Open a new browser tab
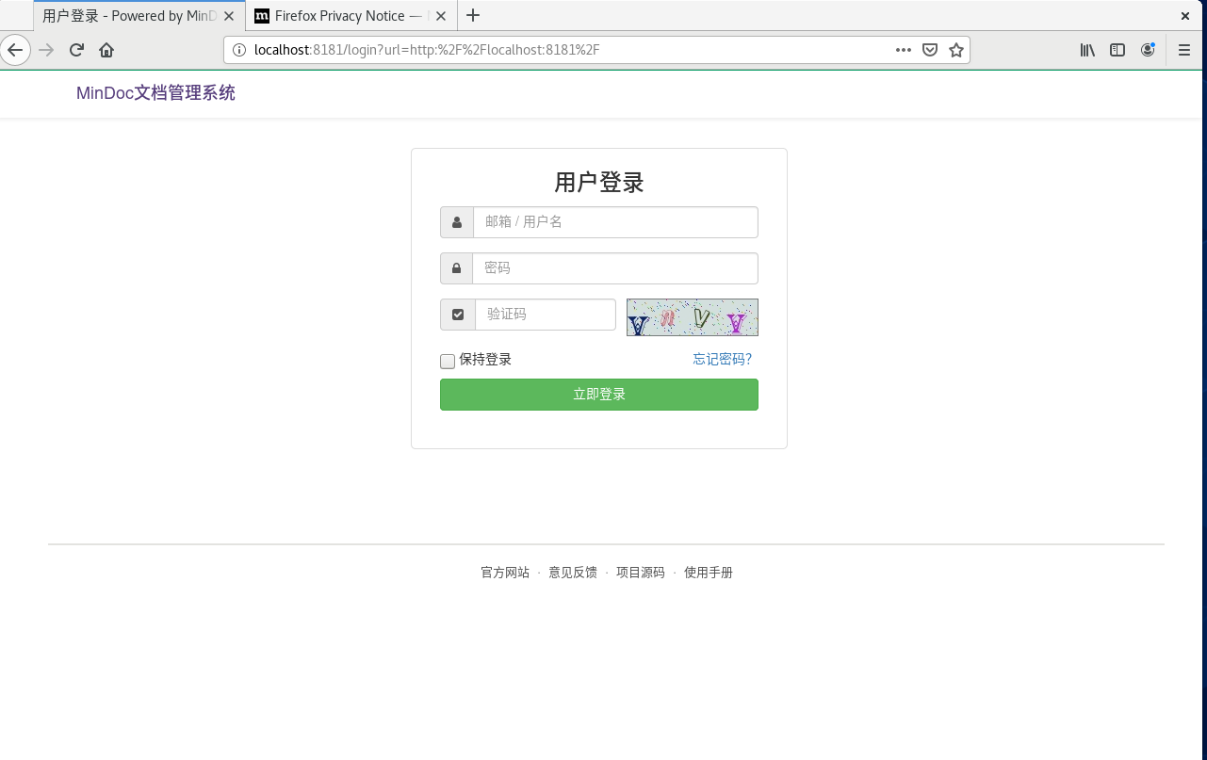The width and height of the screenshot is (1207, 760). 473,15
